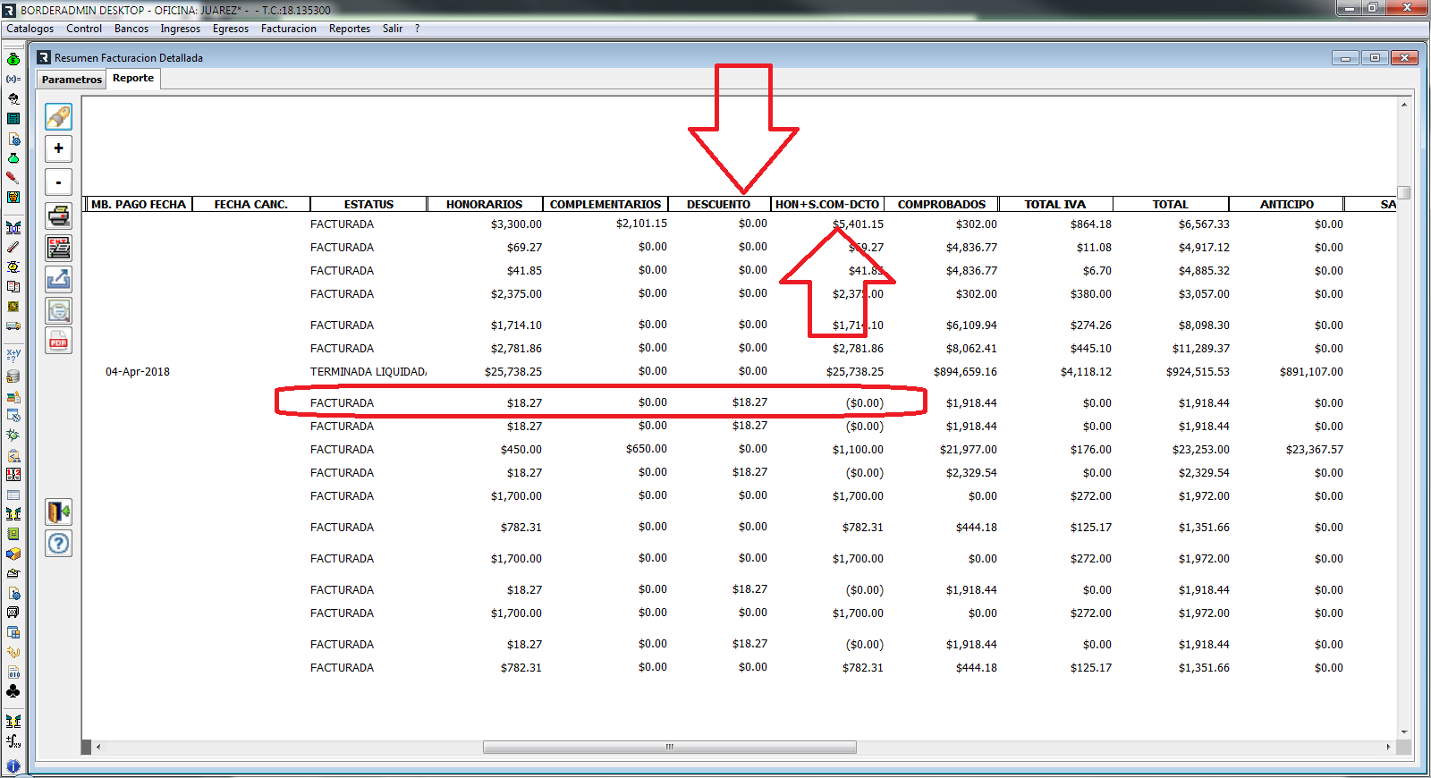The width and height of the screenshot is (1431, 778).
Task: Click the integral math sidebar icon
Action: click(13, 741)
